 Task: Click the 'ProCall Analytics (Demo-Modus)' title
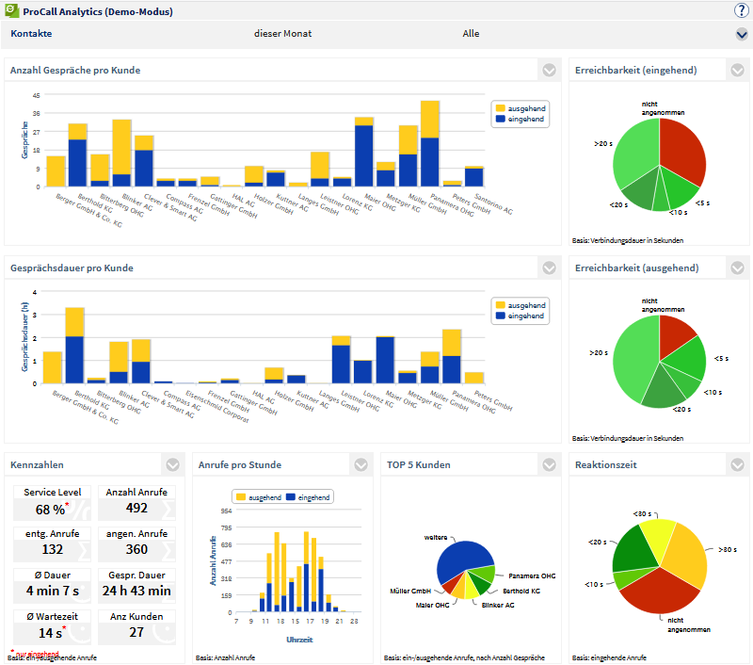pos(98,11)
